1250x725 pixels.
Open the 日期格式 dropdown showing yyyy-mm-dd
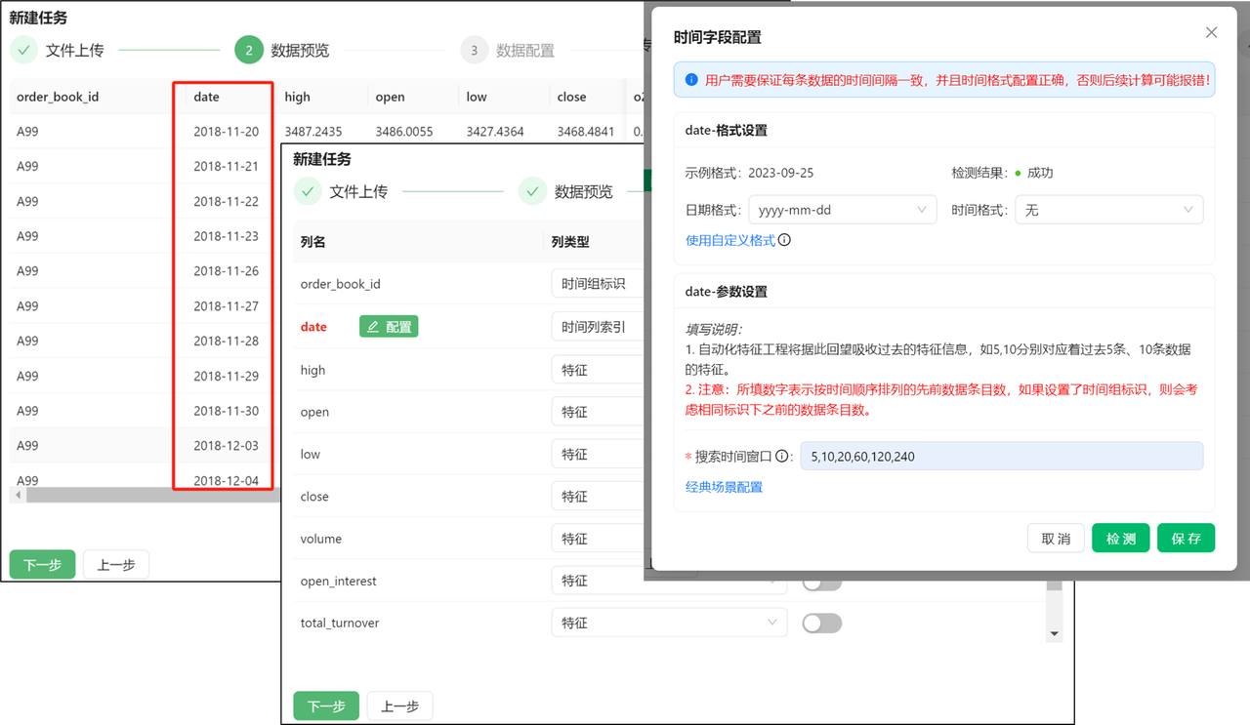(842, 210)
